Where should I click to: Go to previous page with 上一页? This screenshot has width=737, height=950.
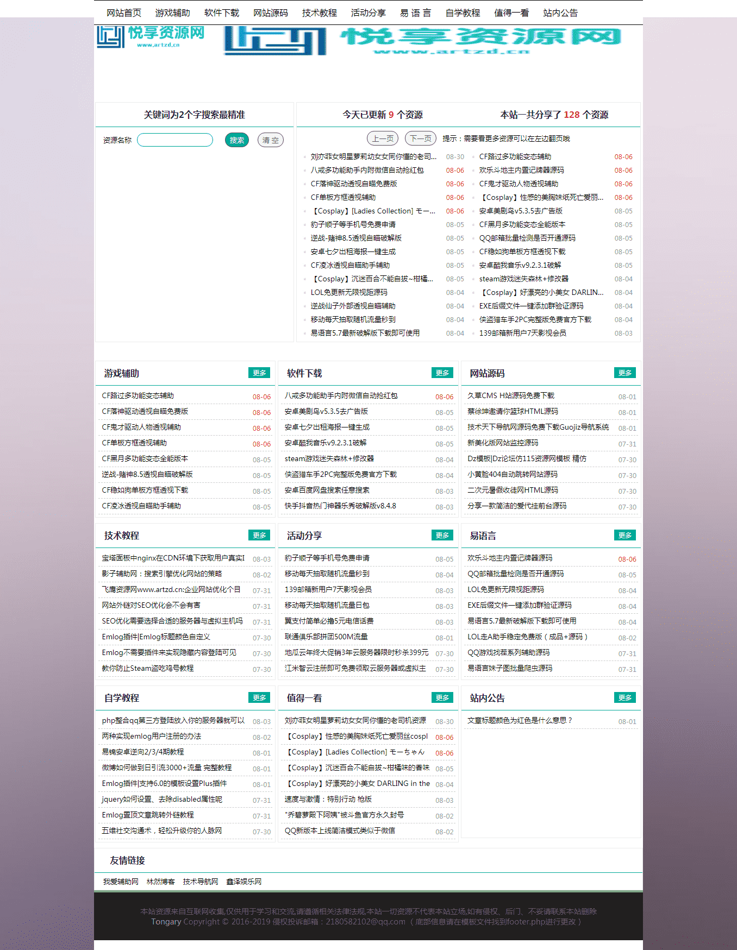[383, 139]
